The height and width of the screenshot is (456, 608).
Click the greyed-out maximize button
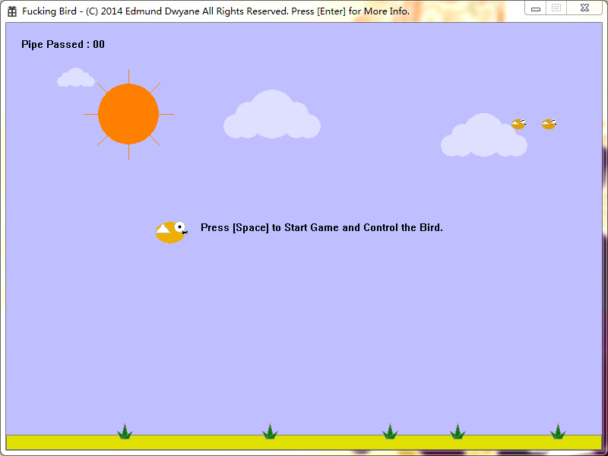(556, 8)
